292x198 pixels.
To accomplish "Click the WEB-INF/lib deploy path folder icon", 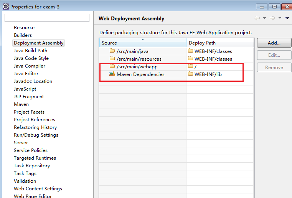I will pyautogui.click(x=190, y=74).
